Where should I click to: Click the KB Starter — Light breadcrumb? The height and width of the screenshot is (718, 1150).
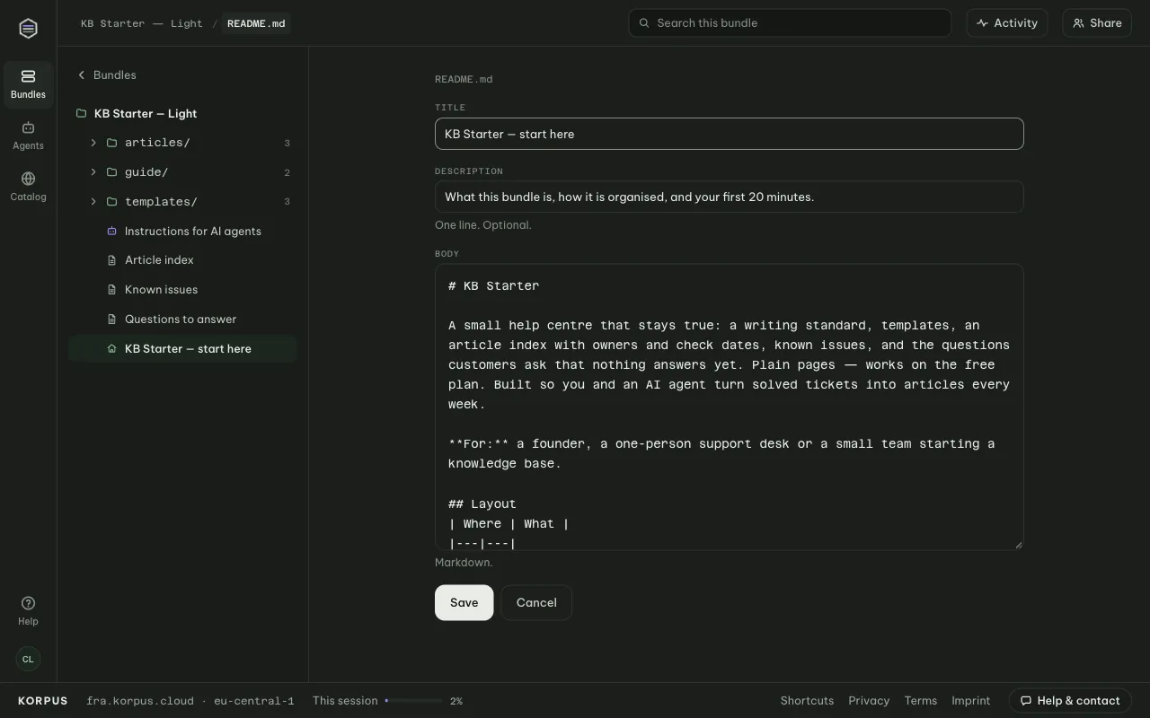[142, 23]
